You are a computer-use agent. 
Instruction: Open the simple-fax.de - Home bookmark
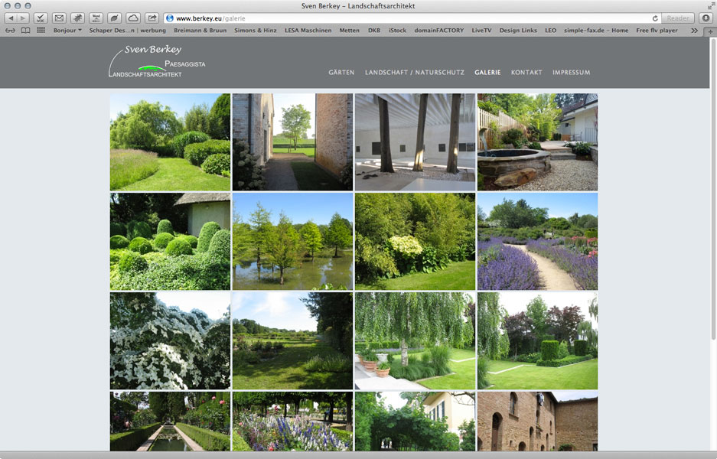595,30
